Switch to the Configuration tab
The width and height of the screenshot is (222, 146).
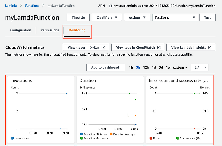21,30
